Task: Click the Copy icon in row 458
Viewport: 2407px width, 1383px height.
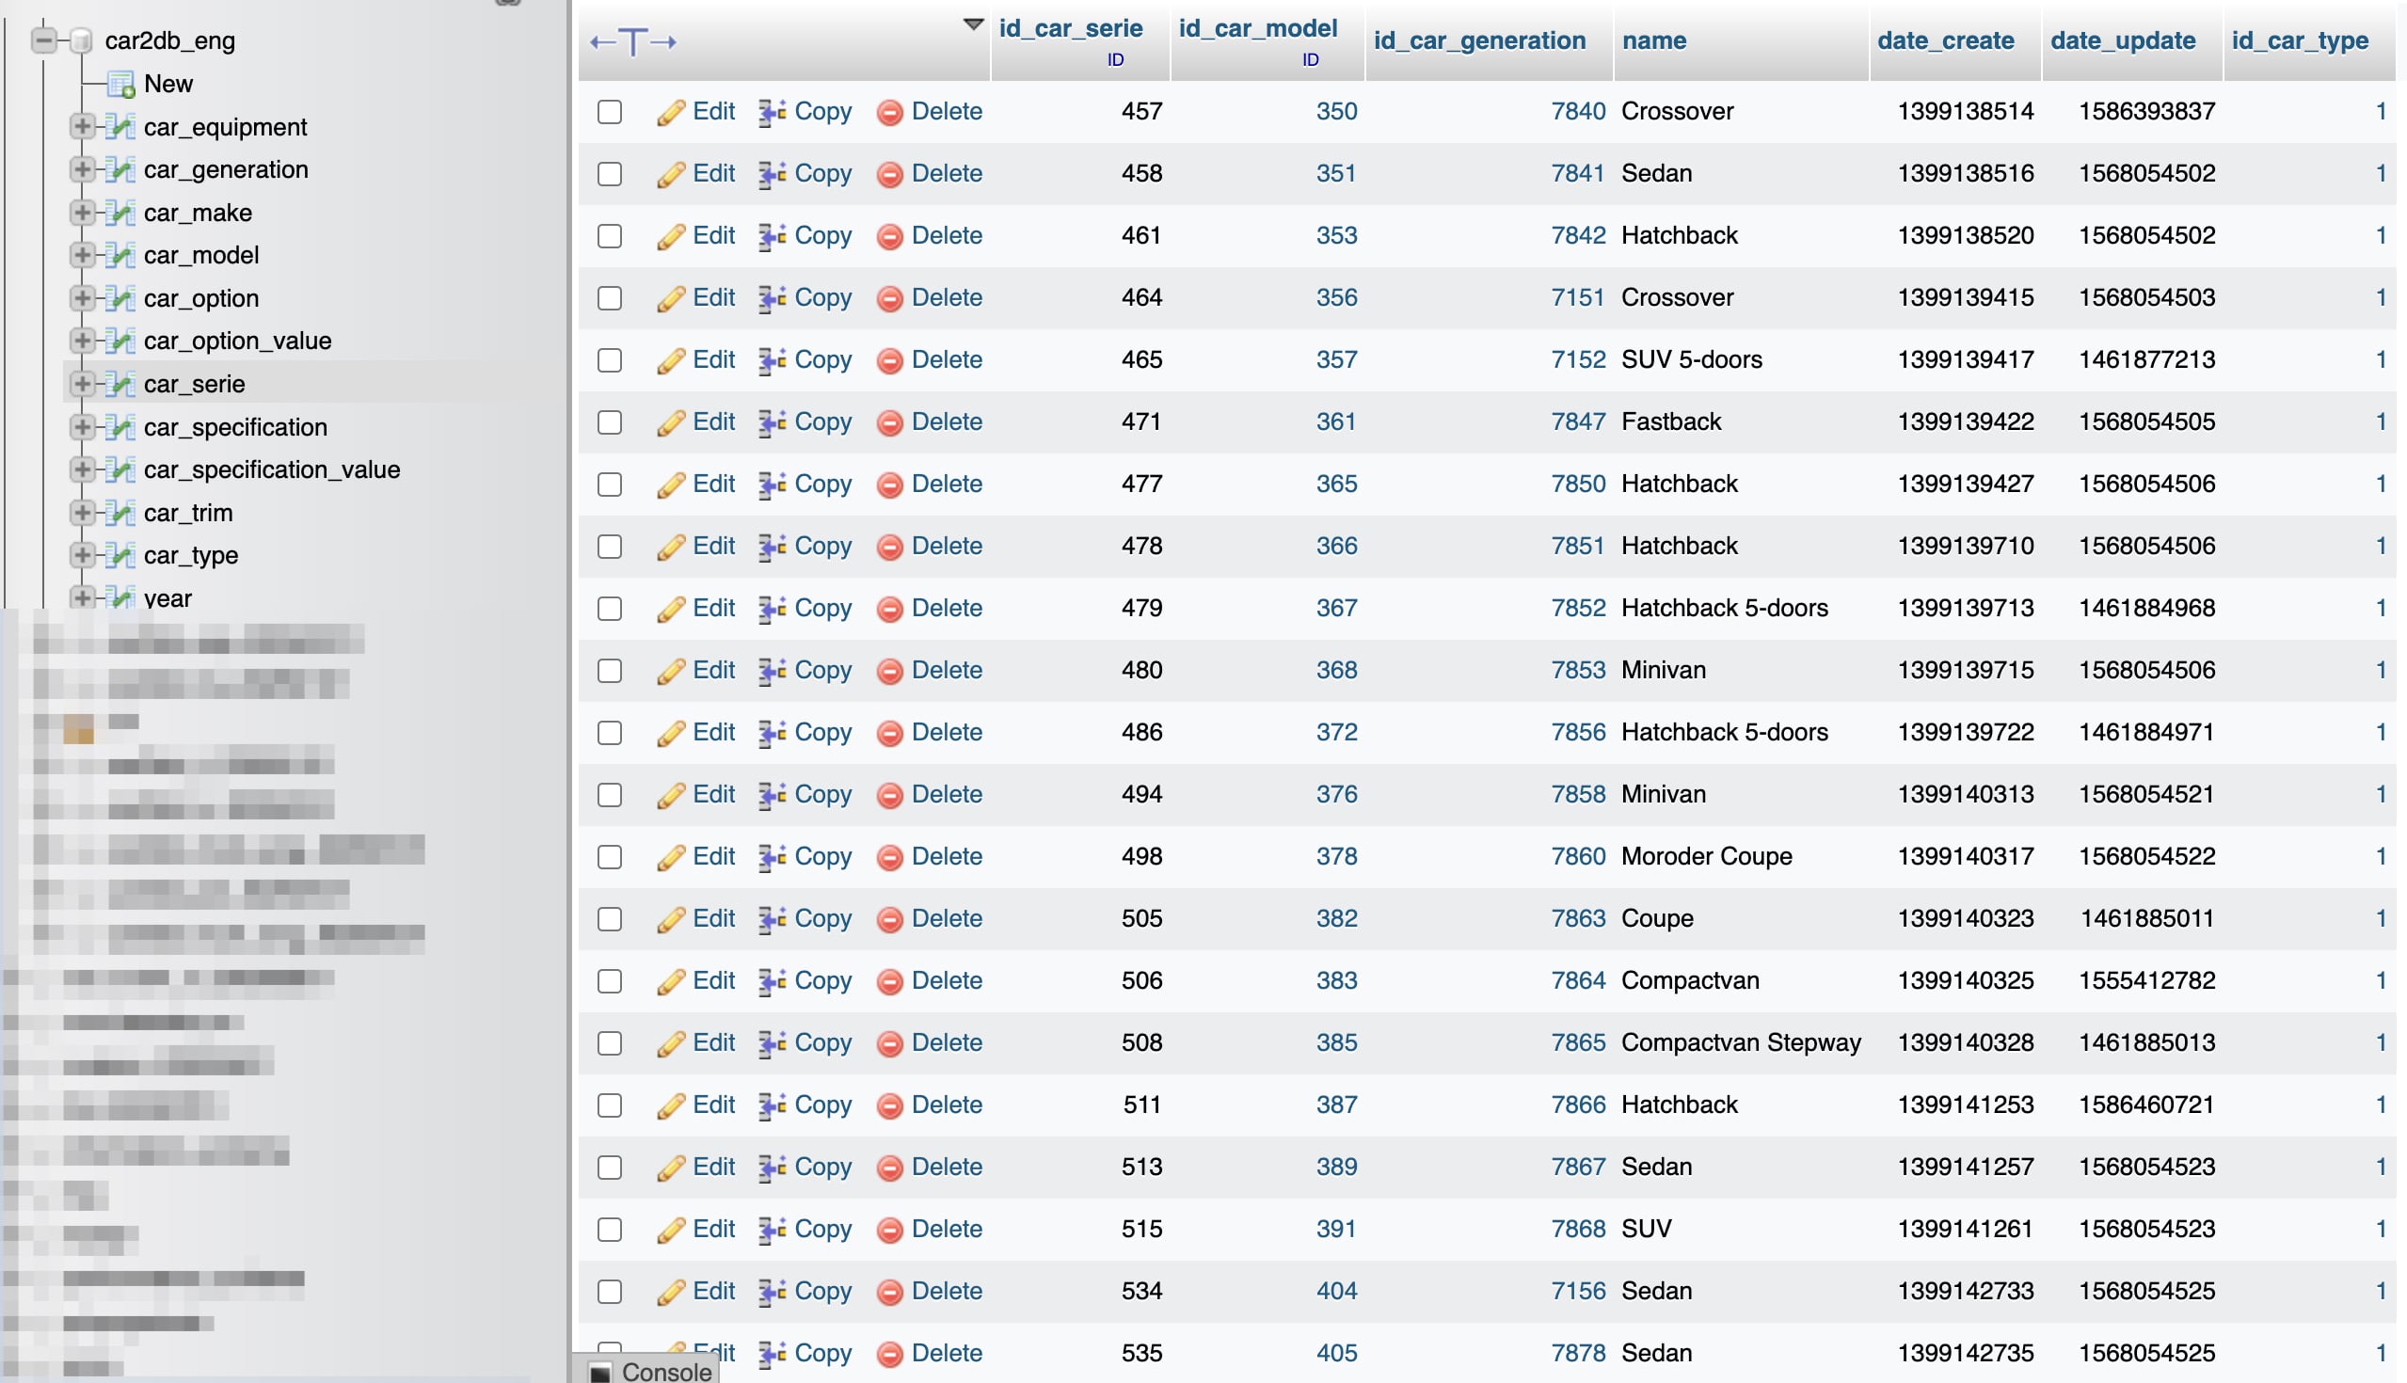Action: 772,174
